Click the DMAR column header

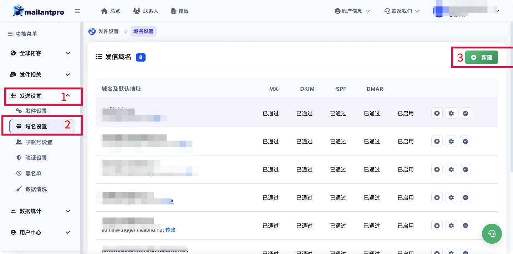tap(375, 89)
